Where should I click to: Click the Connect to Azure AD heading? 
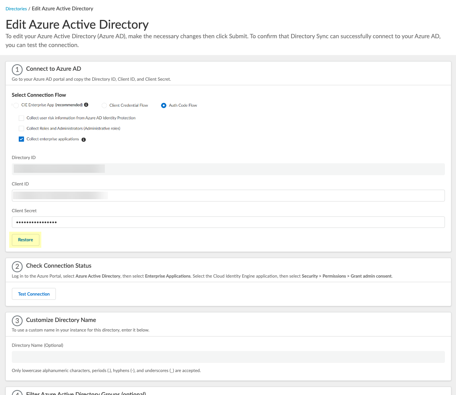[54, 69]
